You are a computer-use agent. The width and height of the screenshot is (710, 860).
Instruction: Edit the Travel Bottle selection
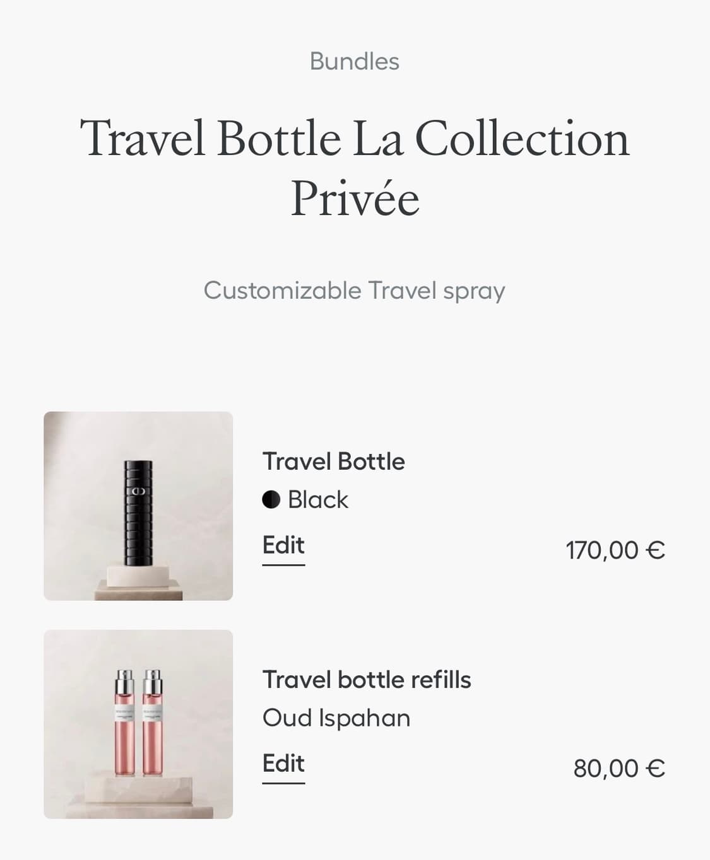[283, 545]
